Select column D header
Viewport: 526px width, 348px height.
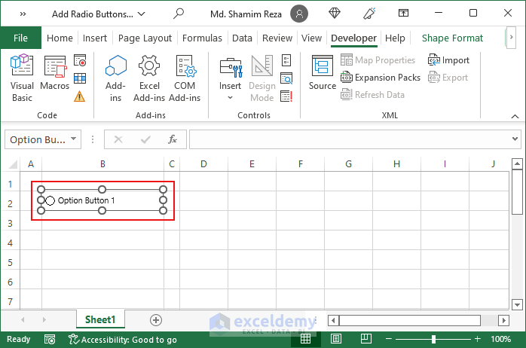click(x=203, y=164)
